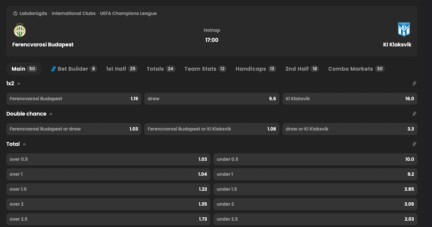
Task: Switch to the Handicaps tab
Action: coord(256,69)
